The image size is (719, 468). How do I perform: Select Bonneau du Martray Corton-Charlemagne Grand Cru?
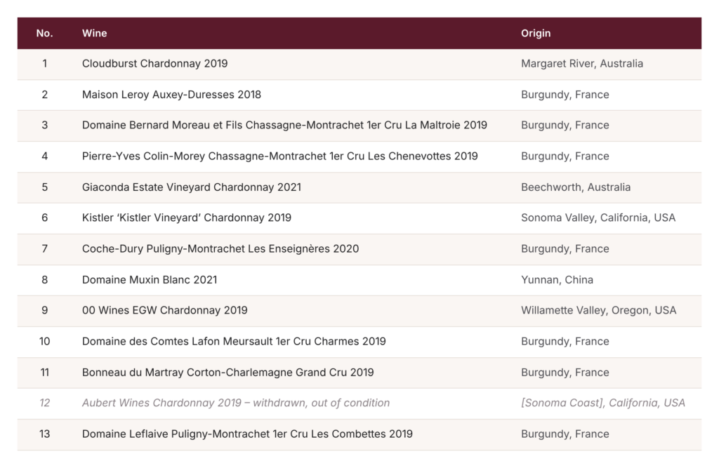228,372
